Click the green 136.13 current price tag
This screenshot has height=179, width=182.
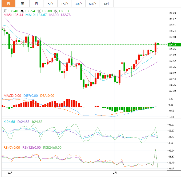tap(174, 44)
